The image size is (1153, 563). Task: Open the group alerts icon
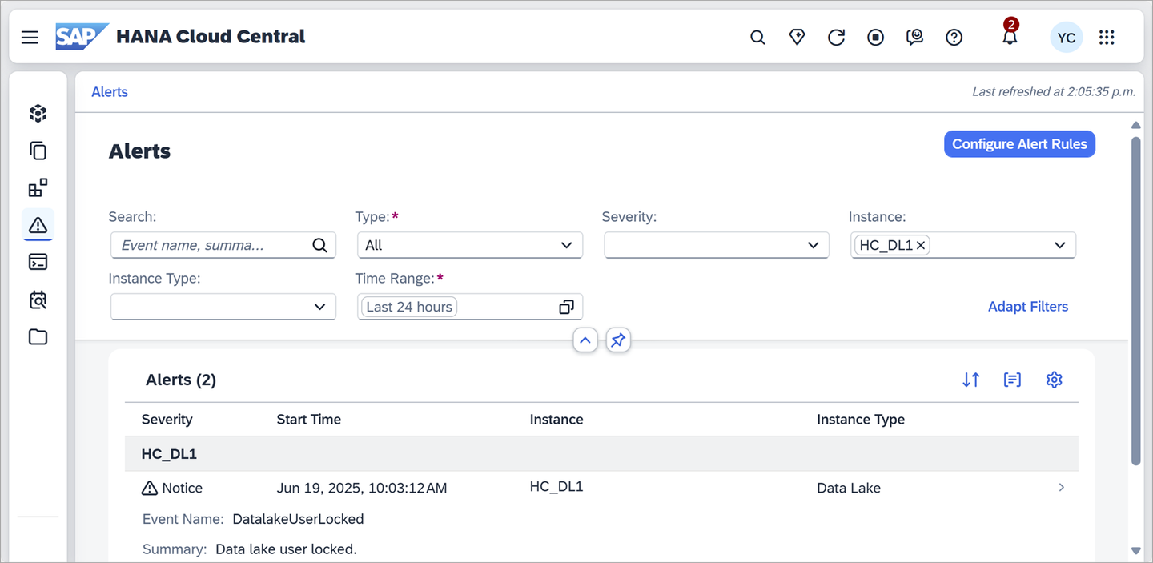1012,380
